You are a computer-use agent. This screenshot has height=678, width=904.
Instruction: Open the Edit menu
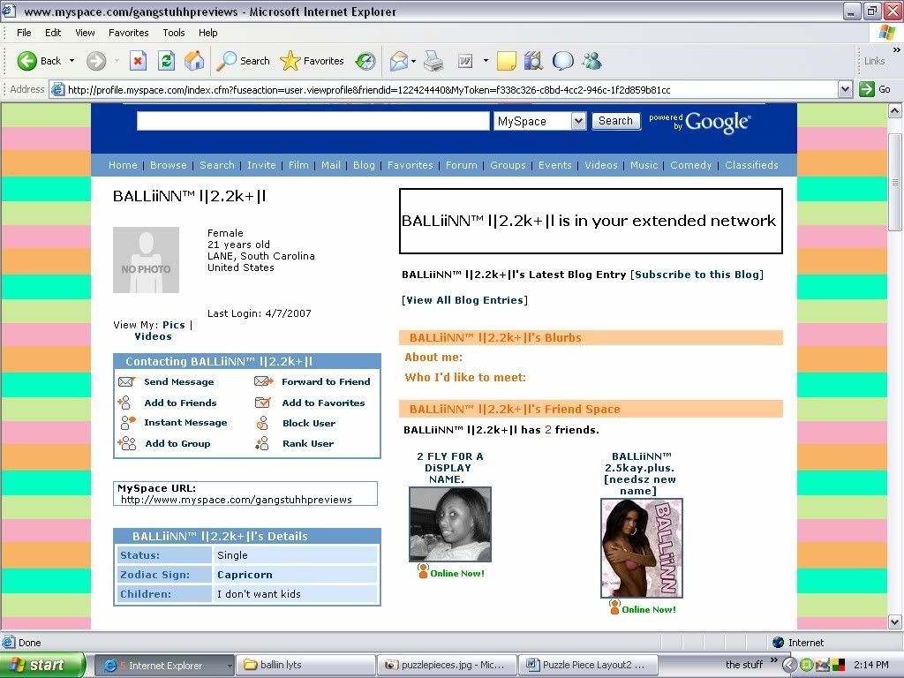tap(53, 33)
